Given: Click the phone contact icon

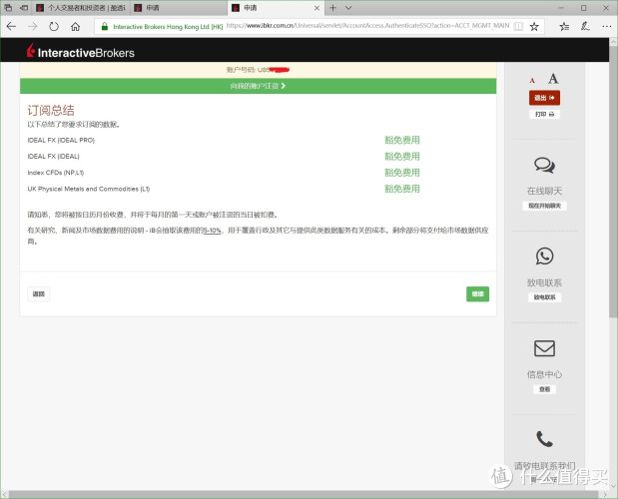Looking at the screenshot, I should [x=544, y=255].
